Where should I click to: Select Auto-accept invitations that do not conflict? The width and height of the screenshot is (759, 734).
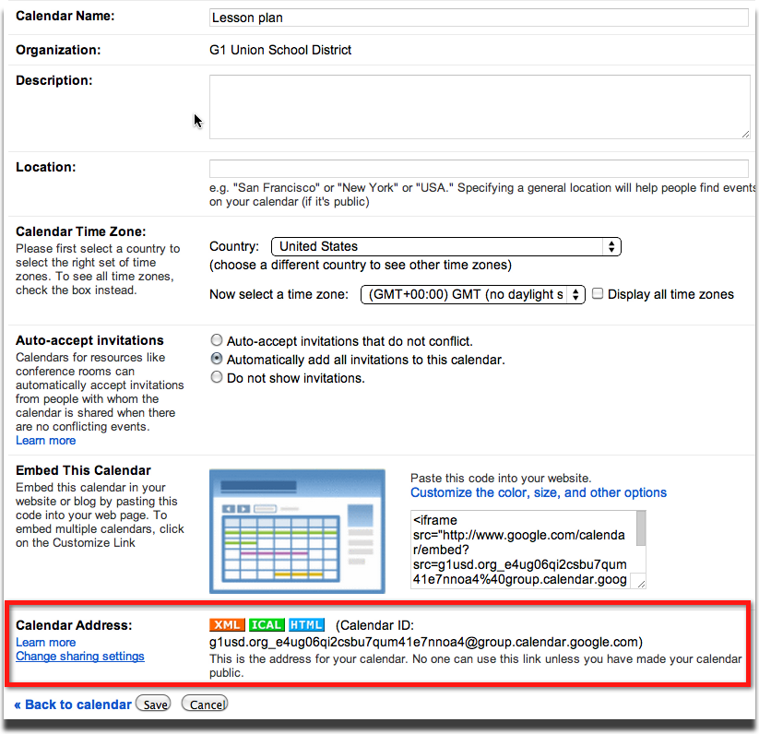pos(217,340)
